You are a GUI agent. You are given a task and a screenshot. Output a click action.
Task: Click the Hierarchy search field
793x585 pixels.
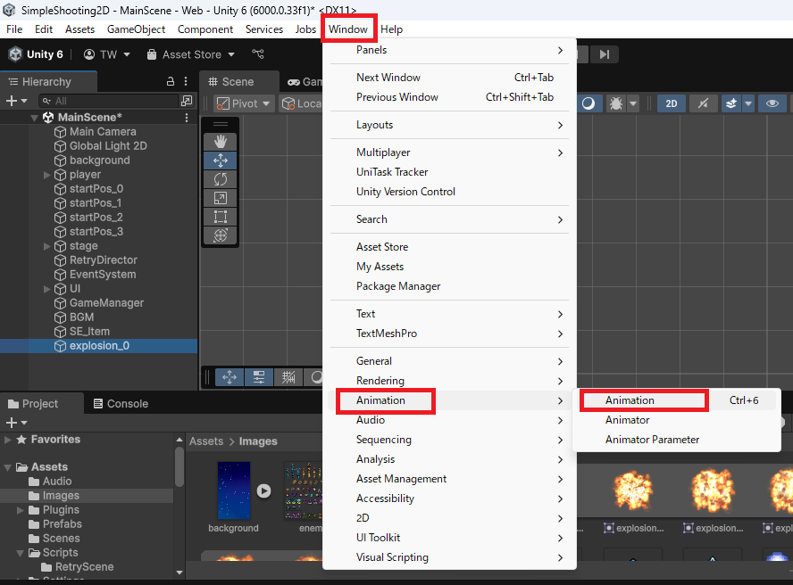point(109,101)
